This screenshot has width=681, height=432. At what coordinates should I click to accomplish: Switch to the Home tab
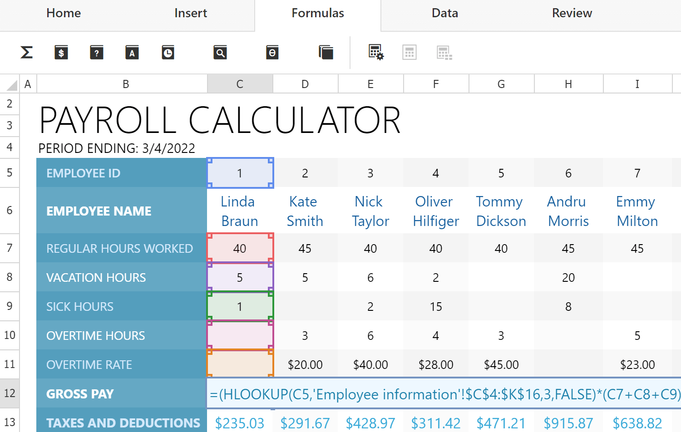point(64,14)
